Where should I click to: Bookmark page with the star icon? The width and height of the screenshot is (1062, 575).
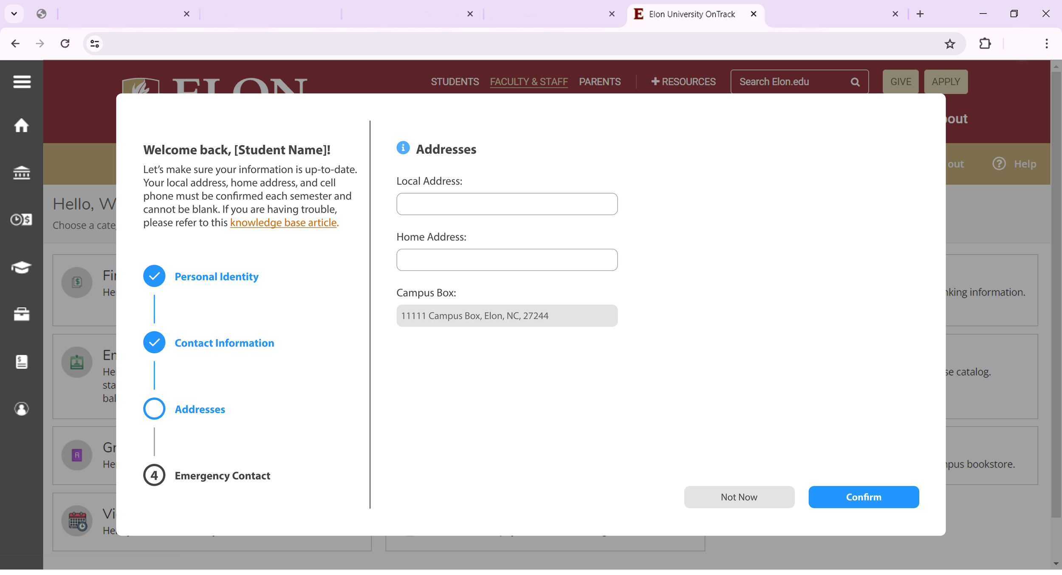[x=950, y=44]
